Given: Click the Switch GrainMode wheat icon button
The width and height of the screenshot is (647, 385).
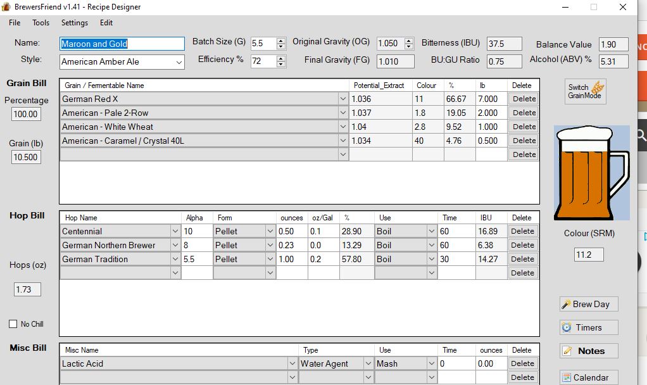Looking at the screenshot, I should (586, 91).
